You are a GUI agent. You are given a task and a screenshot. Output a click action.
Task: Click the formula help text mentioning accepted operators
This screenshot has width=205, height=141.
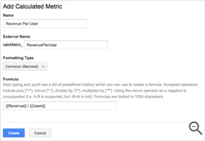point(100,91)
